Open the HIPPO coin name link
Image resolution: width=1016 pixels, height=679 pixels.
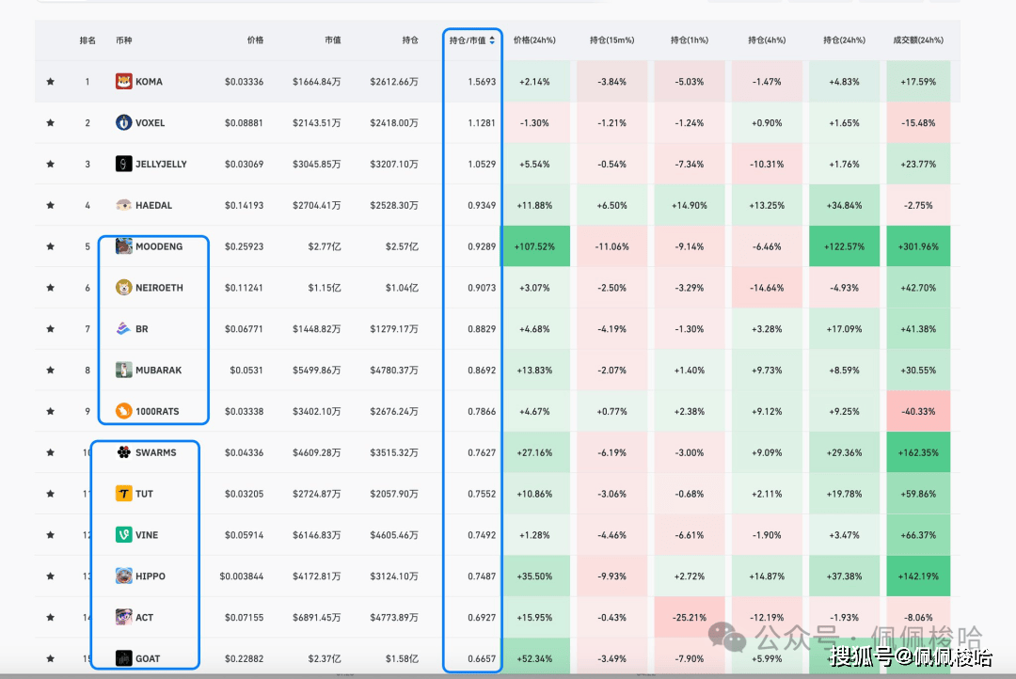pos(151,576)
